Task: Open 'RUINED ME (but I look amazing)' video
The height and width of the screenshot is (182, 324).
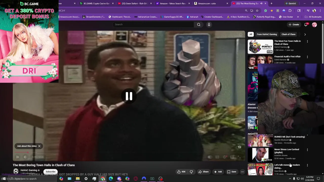Action: (289, 137)
